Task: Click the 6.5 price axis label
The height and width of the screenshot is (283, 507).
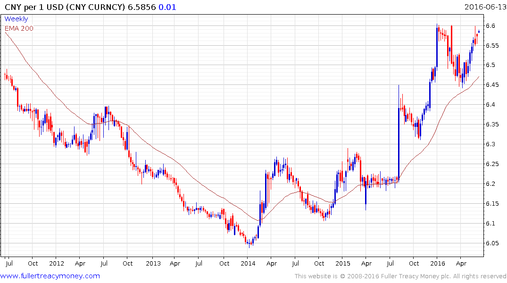Action: point(490,66)
